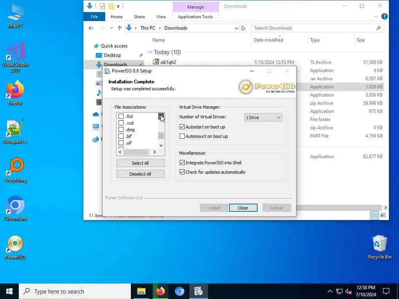The width and height of the screenshot is (399, 299).
Task: Click the Windows Start button
Action: (9, 291)
